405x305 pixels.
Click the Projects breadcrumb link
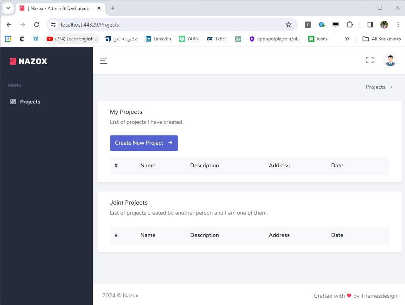pyautogui.click(x=375, y=87)
